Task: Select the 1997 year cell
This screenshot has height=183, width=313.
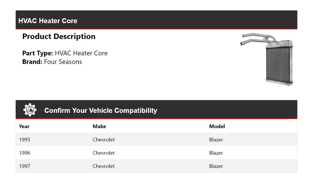Action: point(25,166)
